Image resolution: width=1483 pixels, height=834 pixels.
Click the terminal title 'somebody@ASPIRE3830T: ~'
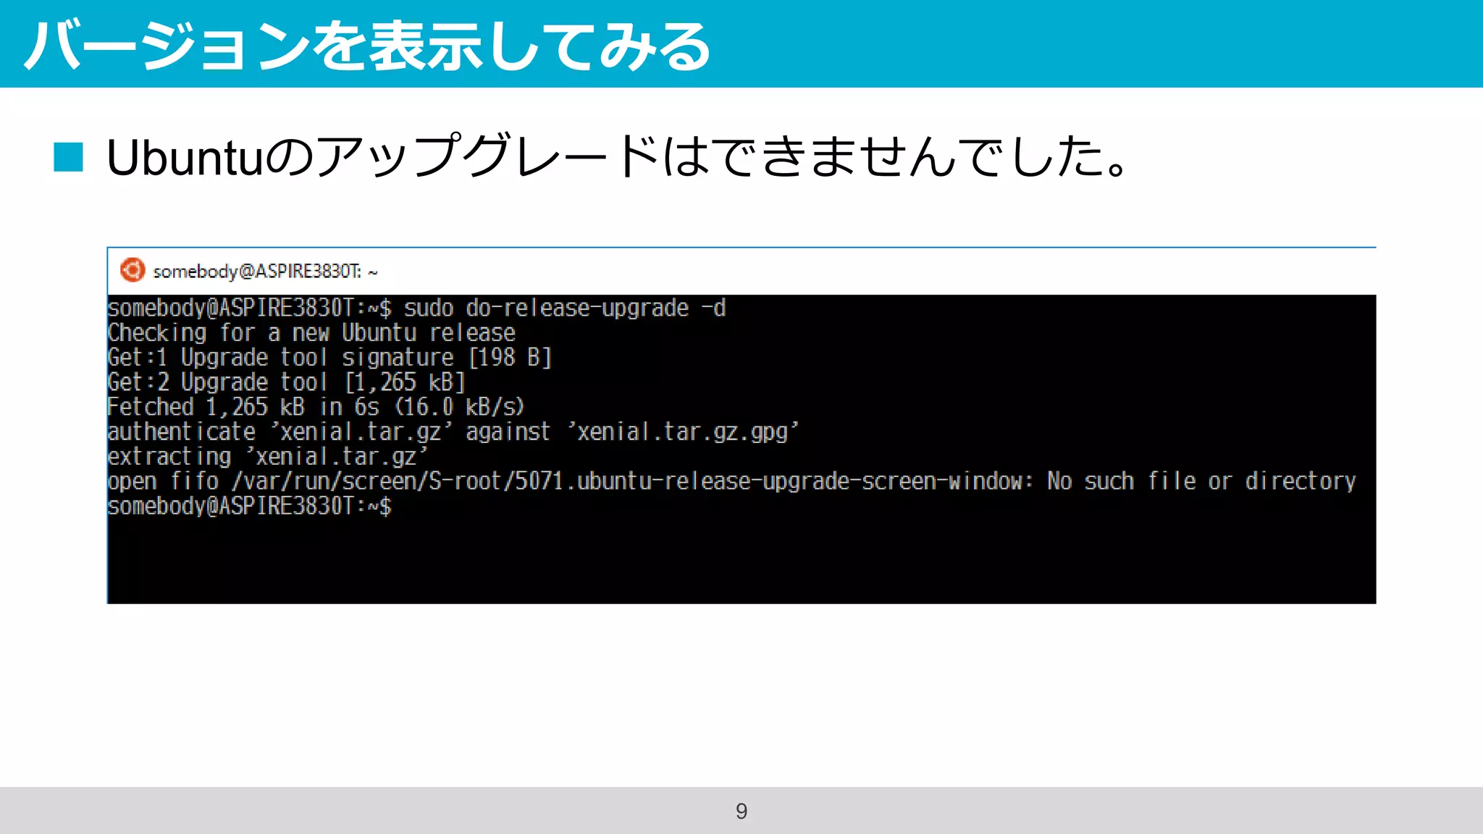(265, 271)
